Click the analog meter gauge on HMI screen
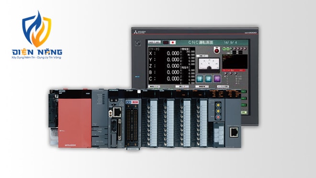 click(209, 65)
